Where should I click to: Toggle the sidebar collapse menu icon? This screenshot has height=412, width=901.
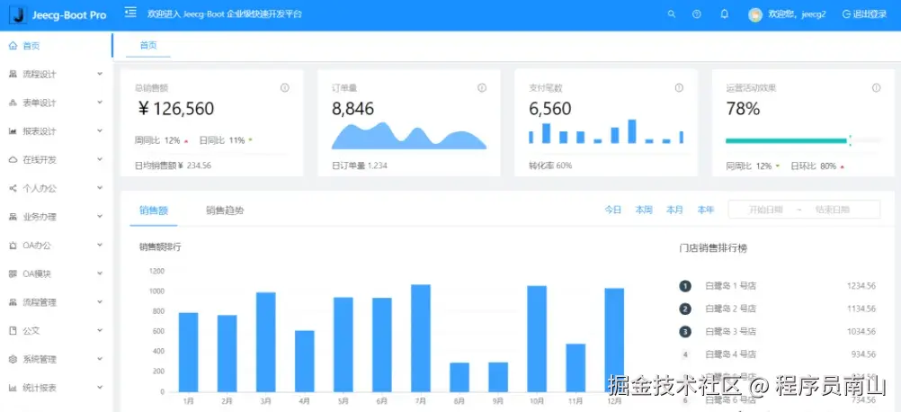point(130,12)
